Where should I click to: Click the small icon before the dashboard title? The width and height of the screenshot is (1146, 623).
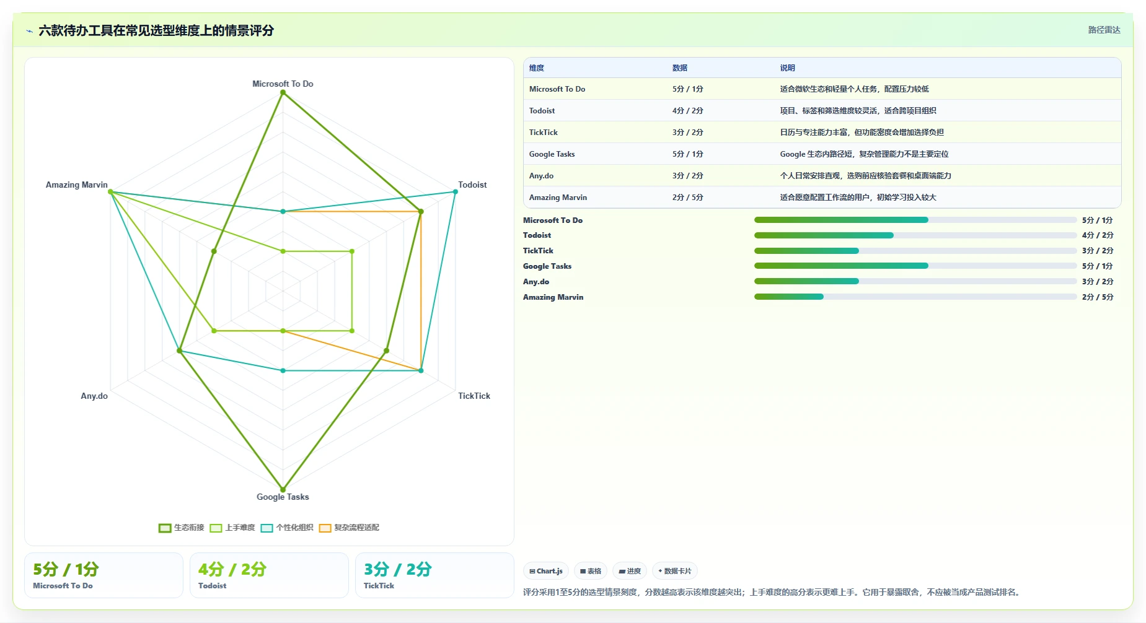coord(29,31)
